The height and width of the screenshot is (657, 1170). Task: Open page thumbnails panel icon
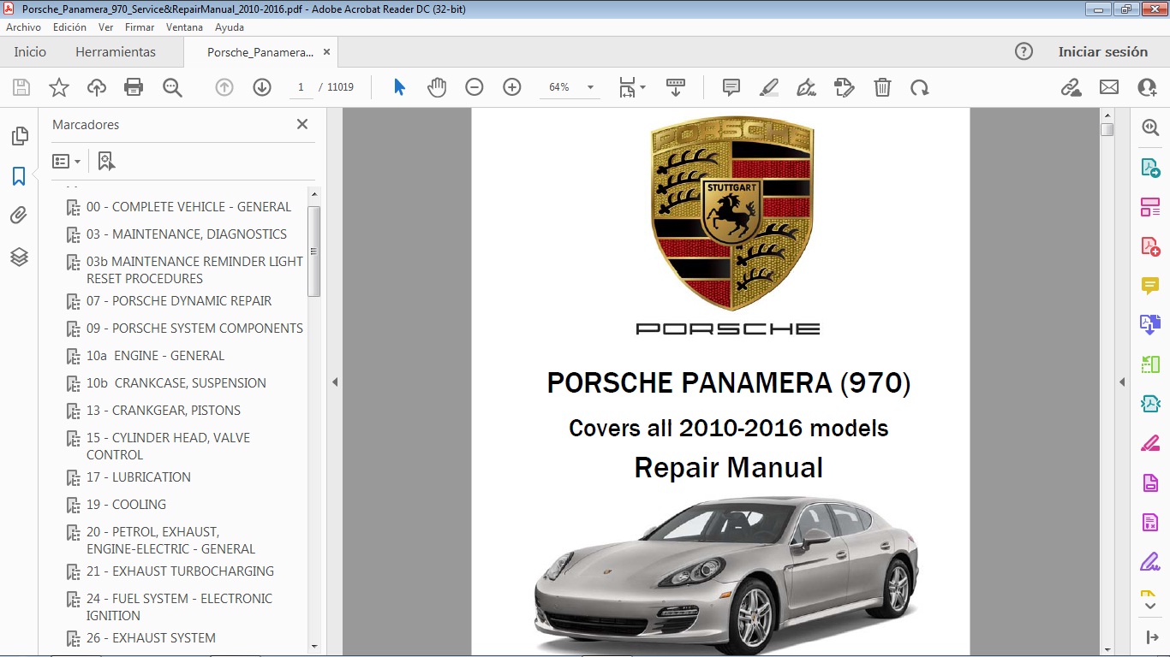pos(19,136)
